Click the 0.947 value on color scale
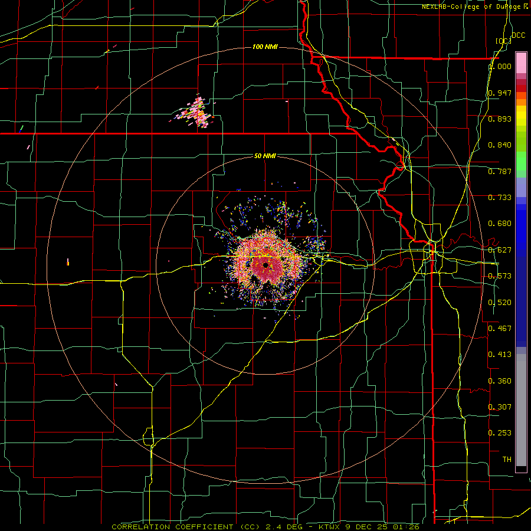Image resolution: width=531 pixels, height=531 pixels. 500,93
